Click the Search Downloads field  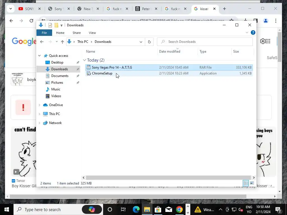point(205,42)
